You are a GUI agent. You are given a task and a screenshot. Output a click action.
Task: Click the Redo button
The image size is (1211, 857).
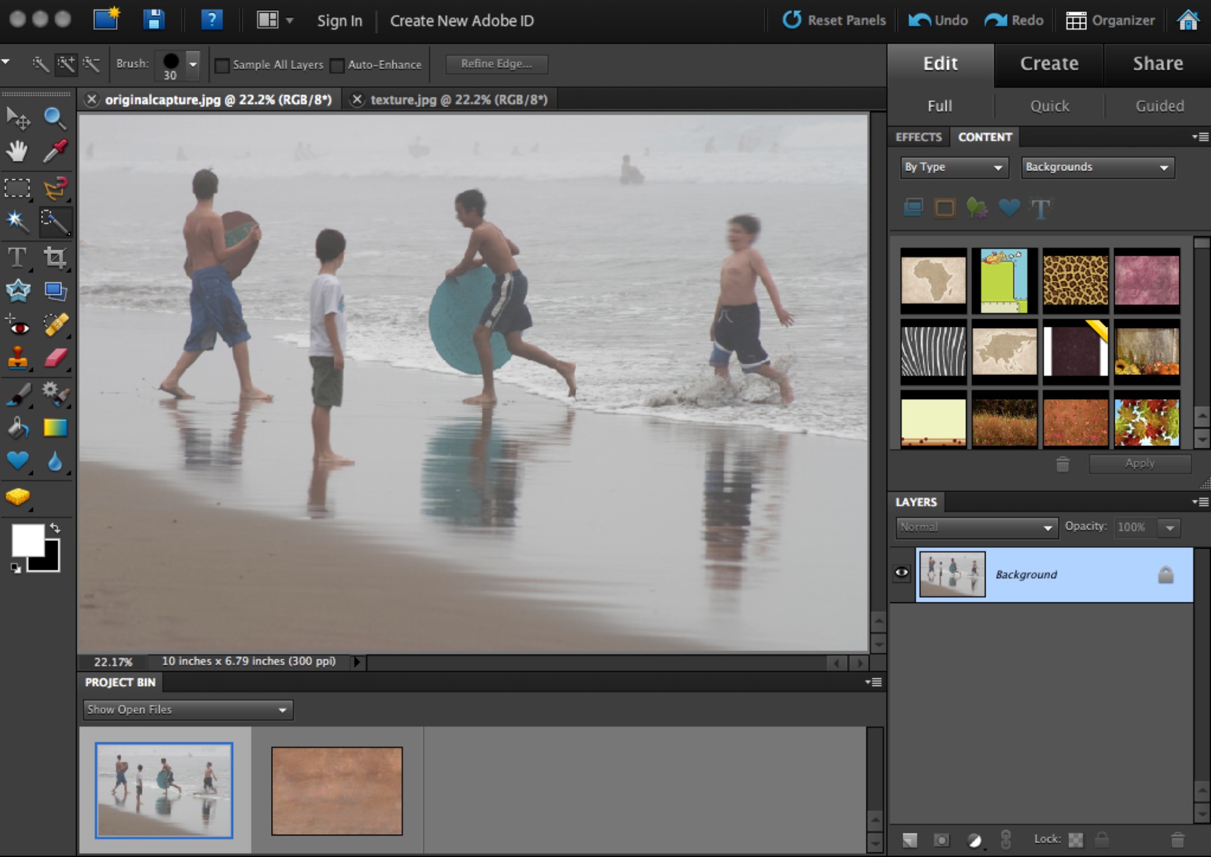point(1014,20)
